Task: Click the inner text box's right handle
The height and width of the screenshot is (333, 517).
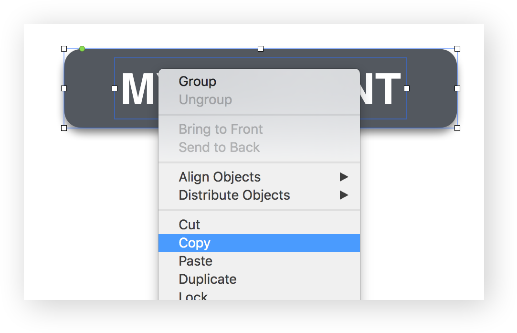Action: pos(407,88)
